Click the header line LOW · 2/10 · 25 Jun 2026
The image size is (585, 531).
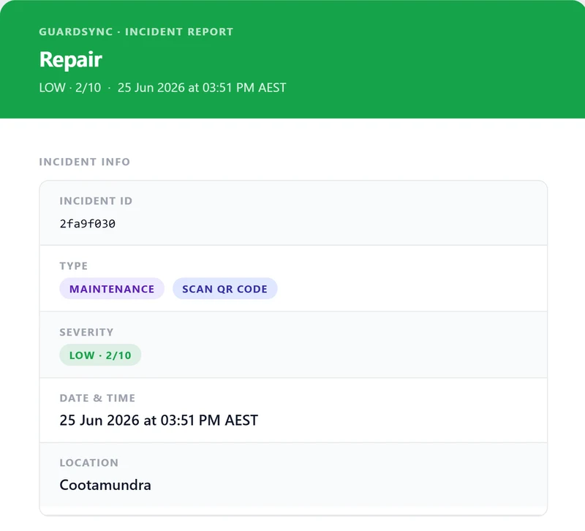coord(162,88)
